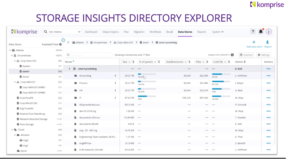This screenshot has height=159, width=286.
Task: Click Finance row 64.72% cold bar
Action: pos(221,81)
